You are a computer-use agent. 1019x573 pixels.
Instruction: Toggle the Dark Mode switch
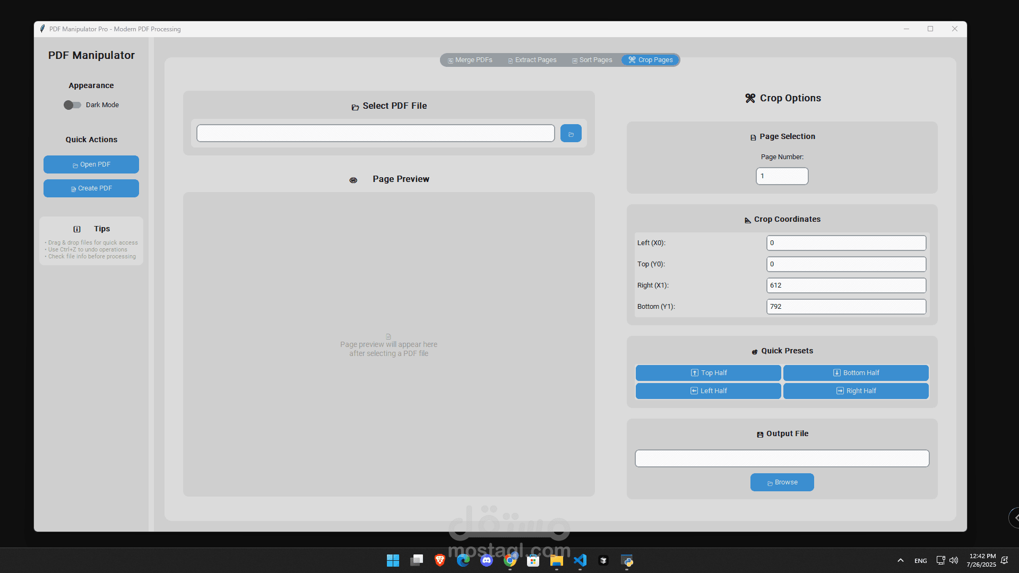(72, 105)
